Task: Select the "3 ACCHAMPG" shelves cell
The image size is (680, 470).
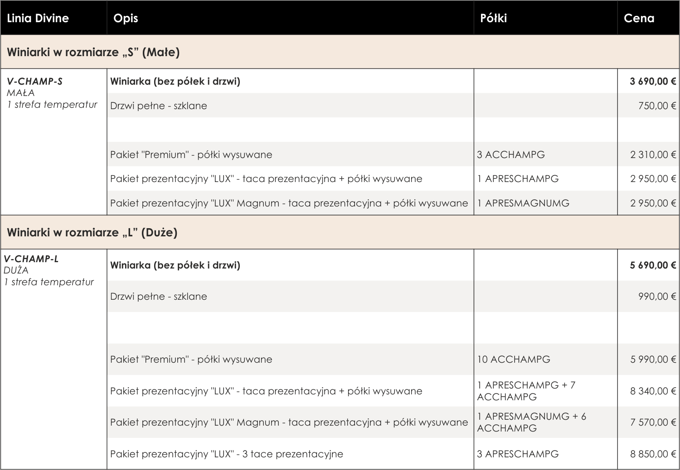Action: click(511, 155)
